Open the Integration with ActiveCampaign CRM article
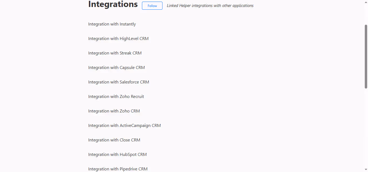368x172 pixels. point(124,125)
